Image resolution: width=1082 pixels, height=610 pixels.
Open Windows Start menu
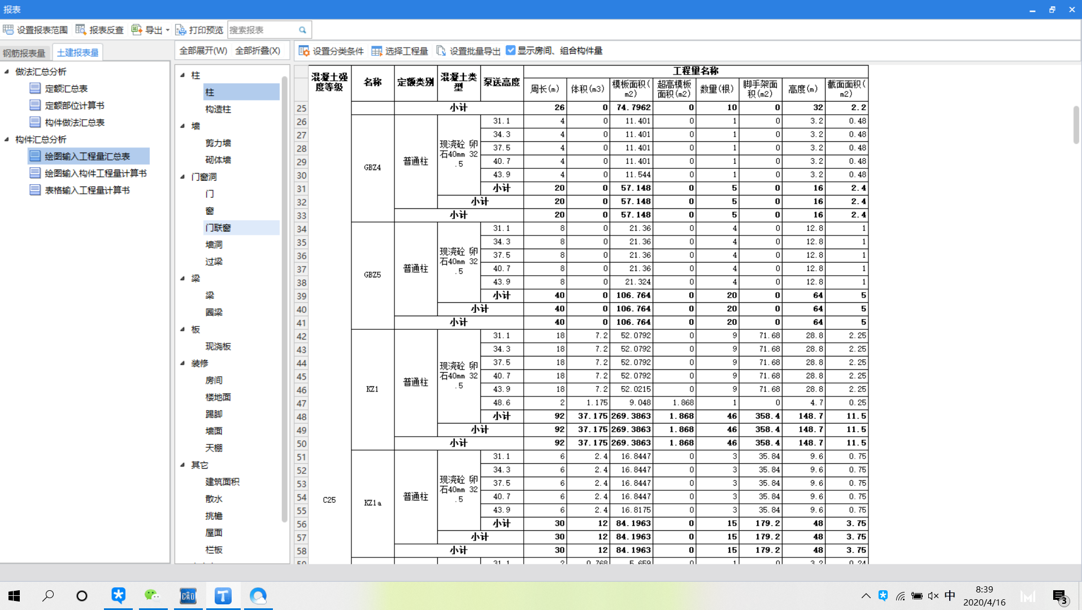[x=14, y=596]
